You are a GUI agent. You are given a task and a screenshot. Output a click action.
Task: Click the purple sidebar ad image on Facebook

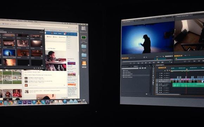[71, 63]
